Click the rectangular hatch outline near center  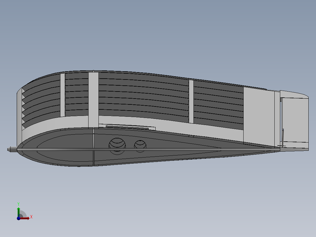(128, 128)
